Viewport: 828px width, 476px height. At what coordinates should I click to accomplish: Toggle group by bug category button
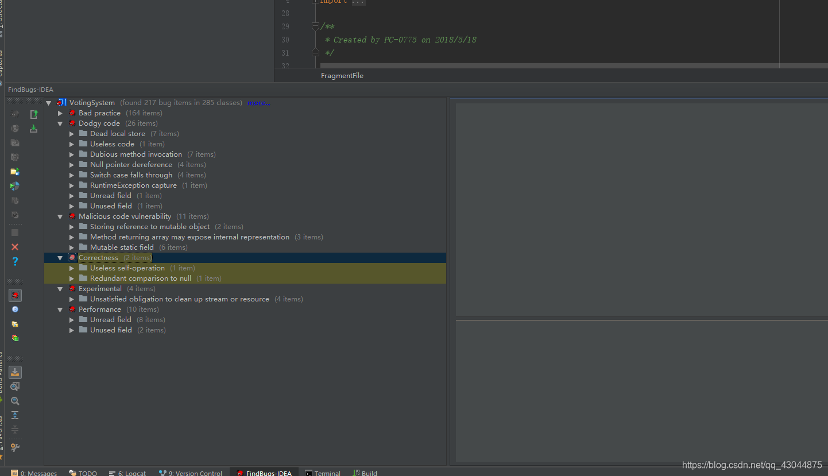pos(15,295)
